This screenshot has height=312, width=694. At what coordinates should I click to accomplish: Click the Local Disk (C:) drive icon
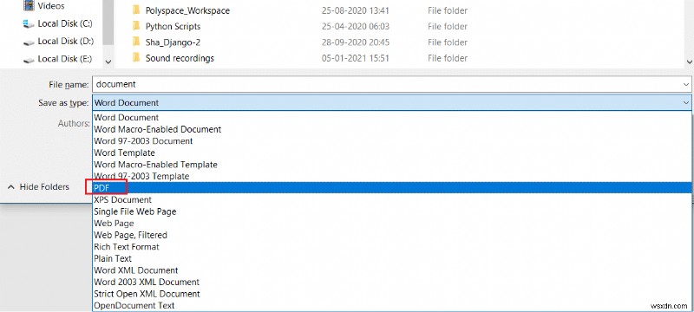coord(29,24)
